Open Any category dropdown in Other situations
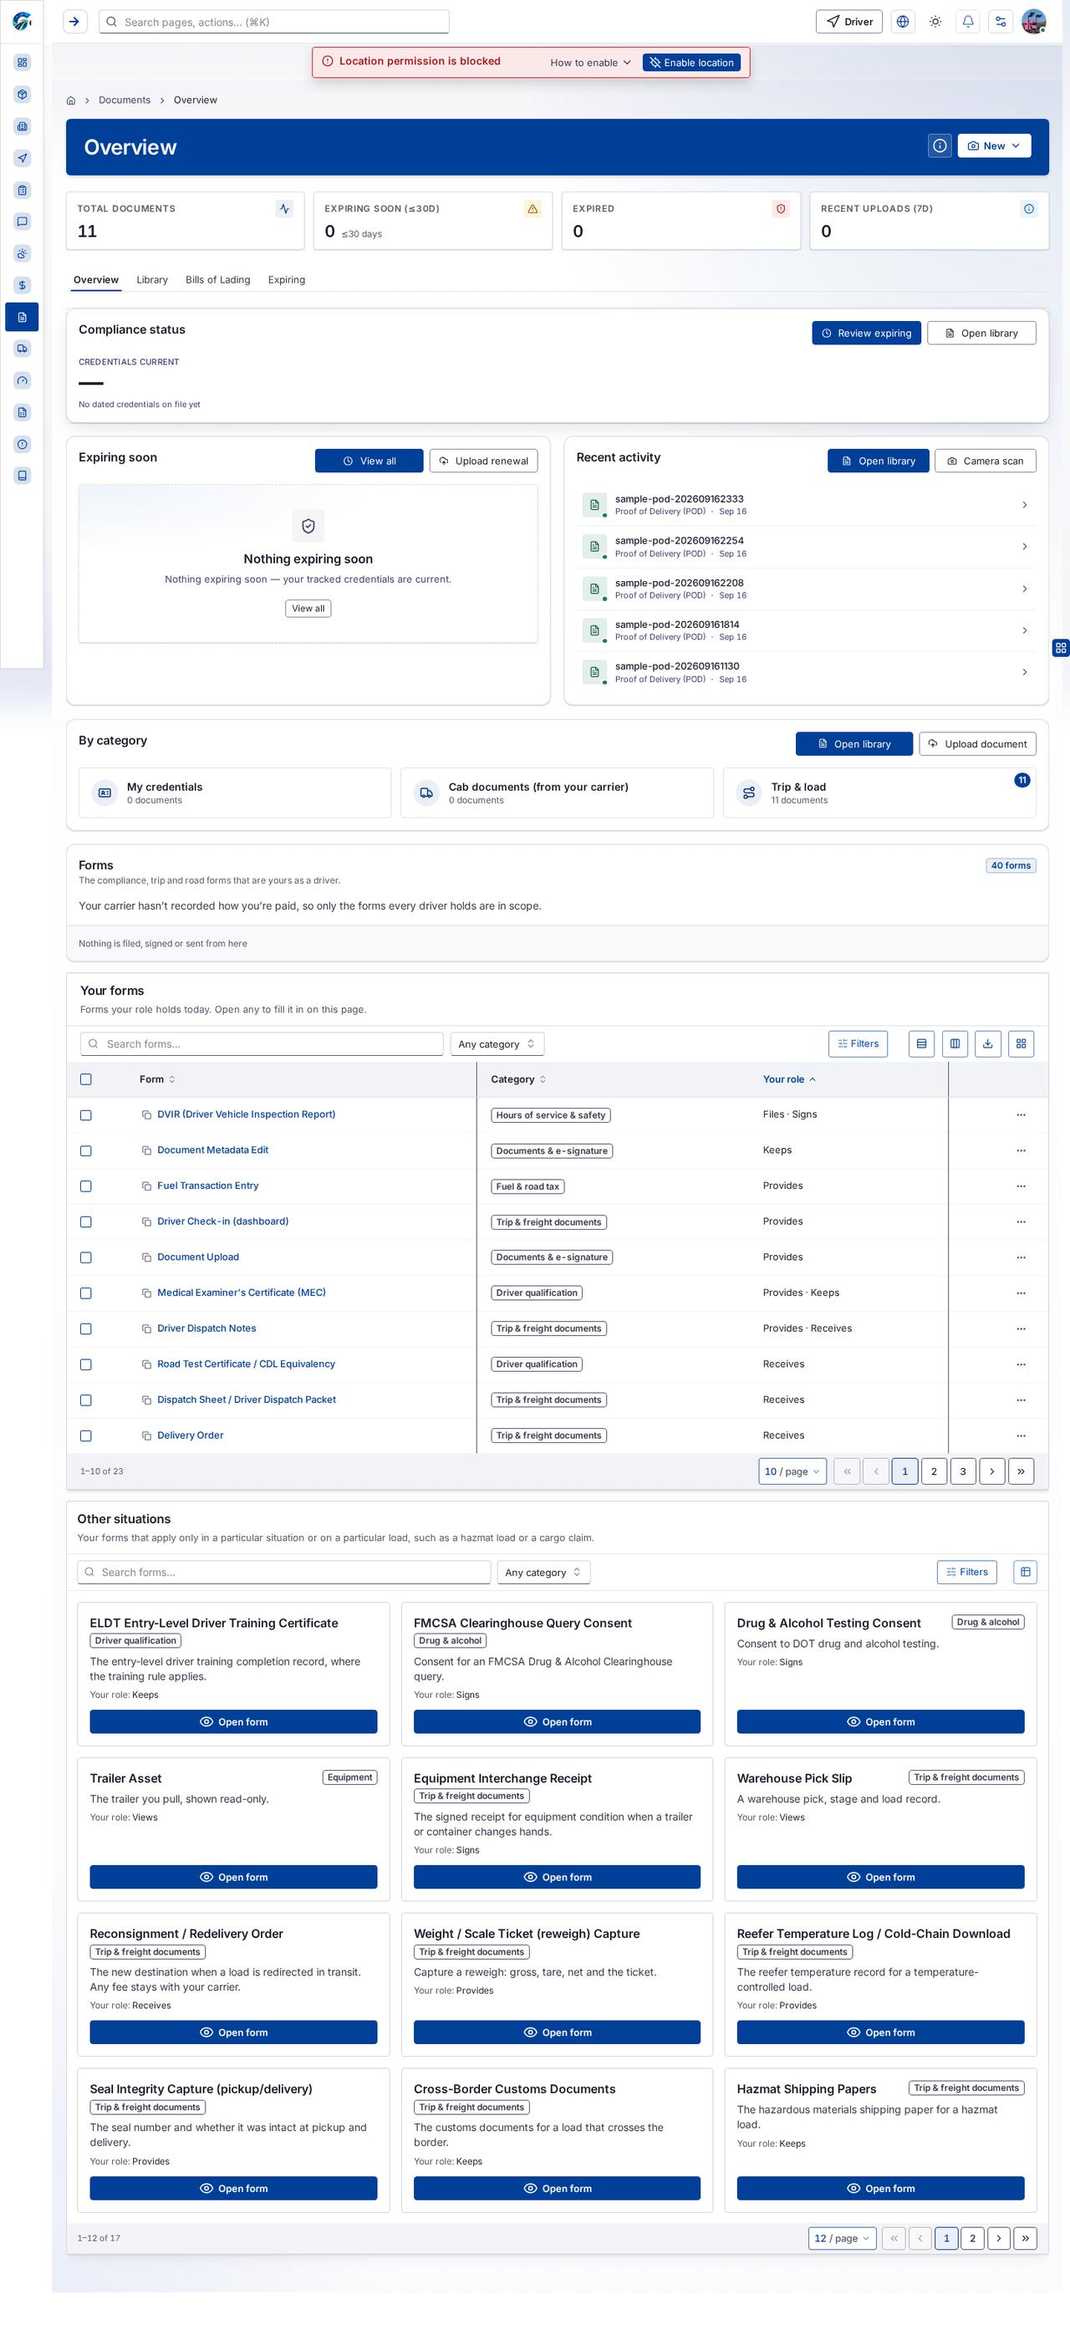 point(543,1572)
